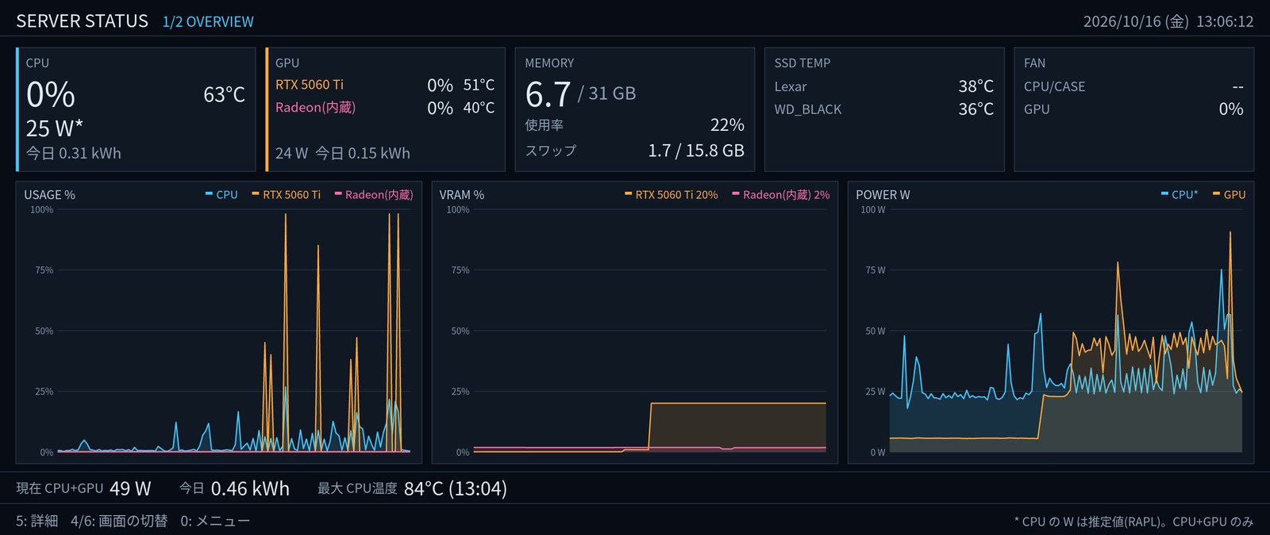Click RTX 5060 Ti legend in USAGE % chart
Viewport: 1270px width, 535px height.
(286, 194)
